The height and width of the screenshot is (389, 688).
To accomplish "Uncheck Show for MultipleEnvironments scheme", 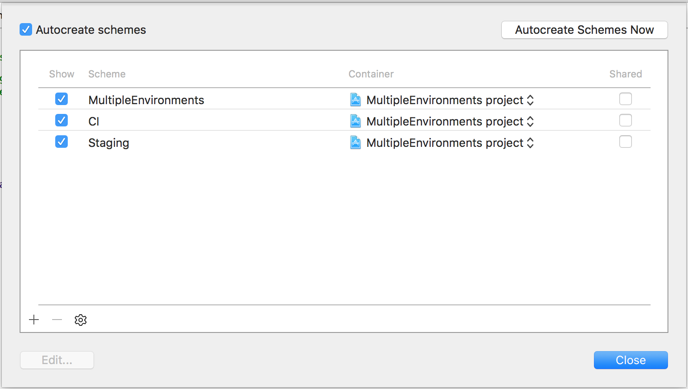I will [61, 99].
